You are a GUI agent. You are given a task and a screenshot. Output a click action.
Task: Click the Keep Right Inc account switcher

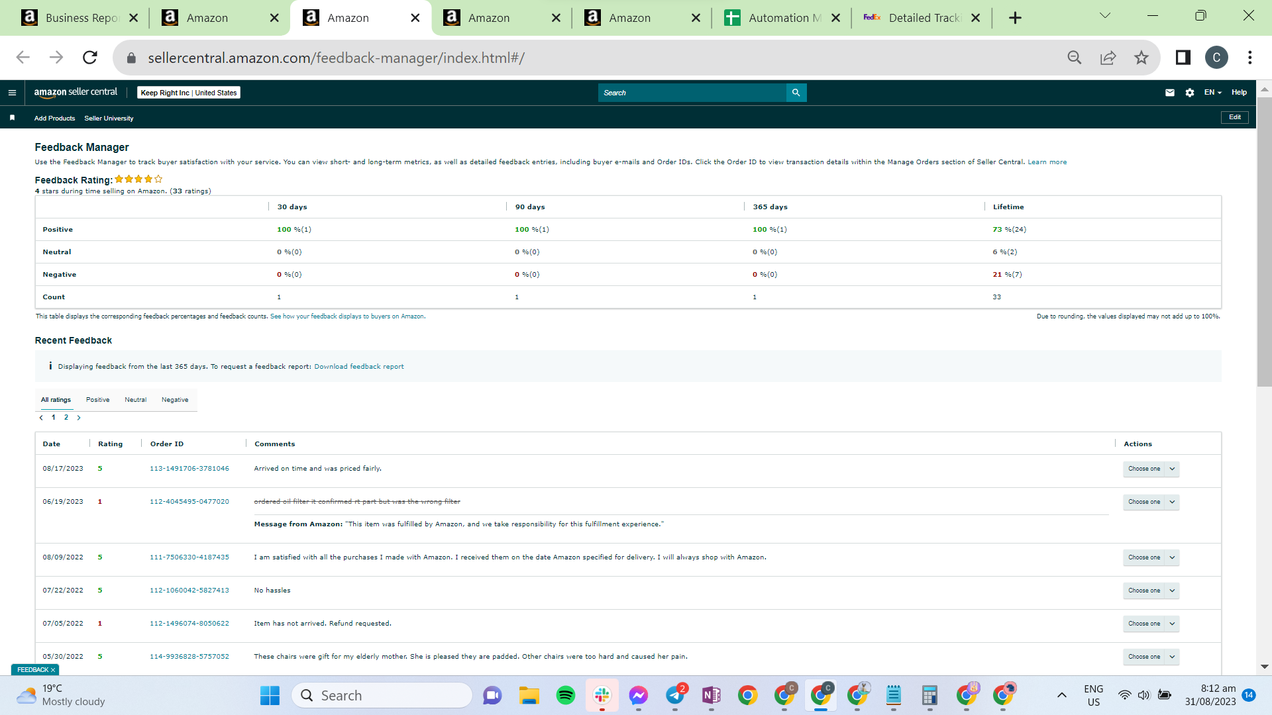tap(189, 93)
